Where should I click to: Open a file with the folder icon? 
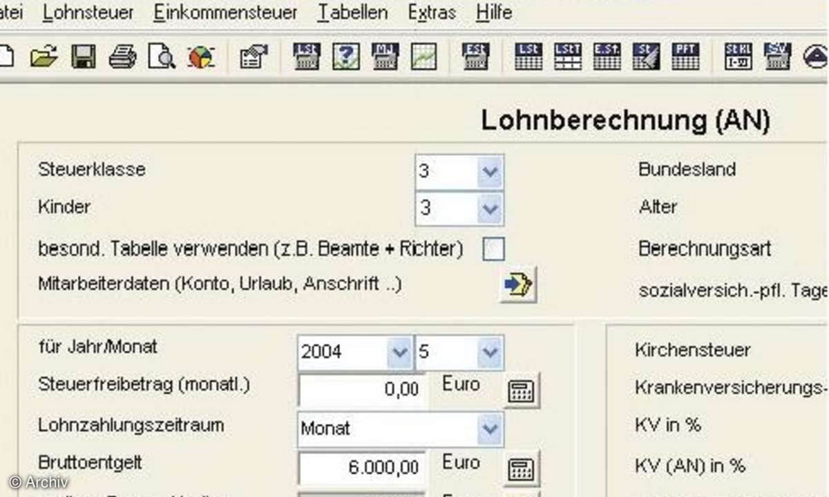coord(44,57)
